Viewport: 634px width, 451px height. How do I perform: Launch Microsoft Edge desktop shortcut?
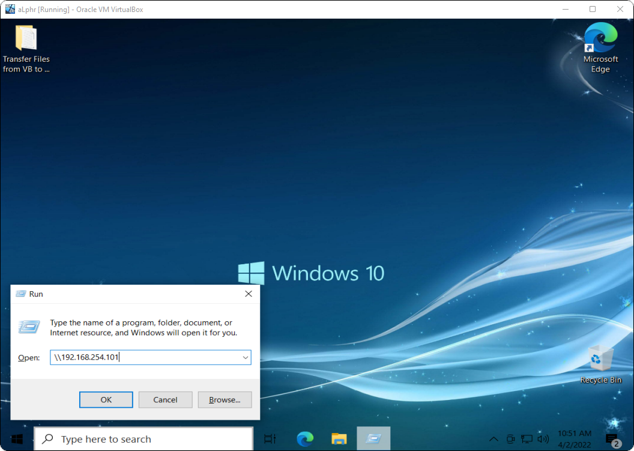tap(600, 47)
